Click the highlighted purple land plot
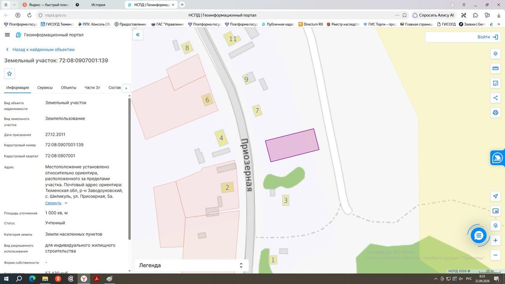505x284 pixels. click(x=292, y=145)
